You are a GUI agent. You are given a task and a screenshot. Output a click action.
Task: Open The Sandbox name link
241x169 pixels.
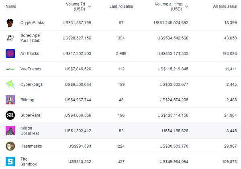coord(28,161)
